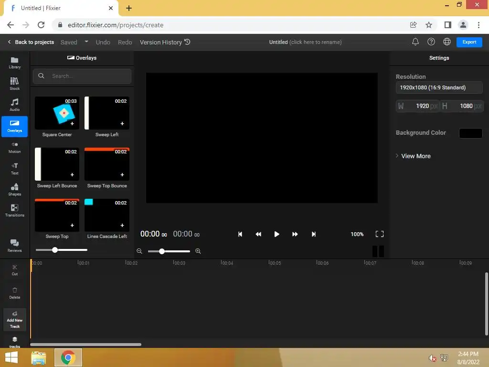Add the Lines Cascade Left overlay with its plus
This screenshot has height=367, width=489.
pyautogui.click(x=122, y=226)
